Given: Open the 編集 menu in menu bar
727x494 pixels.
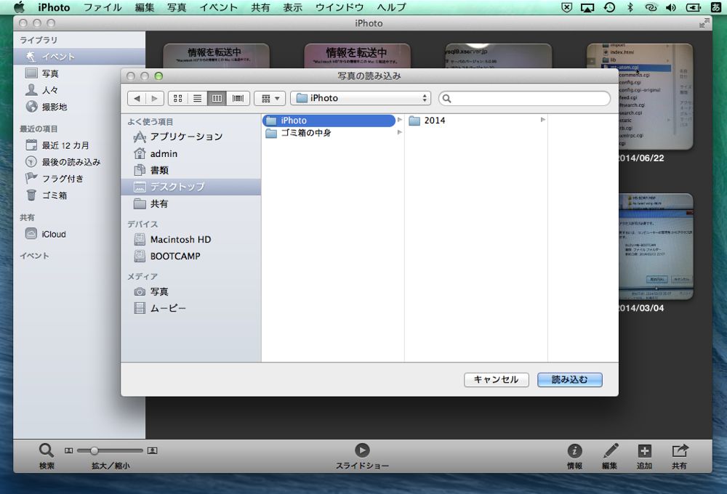Looking at the screenshot, I should [x=145, y=7].
